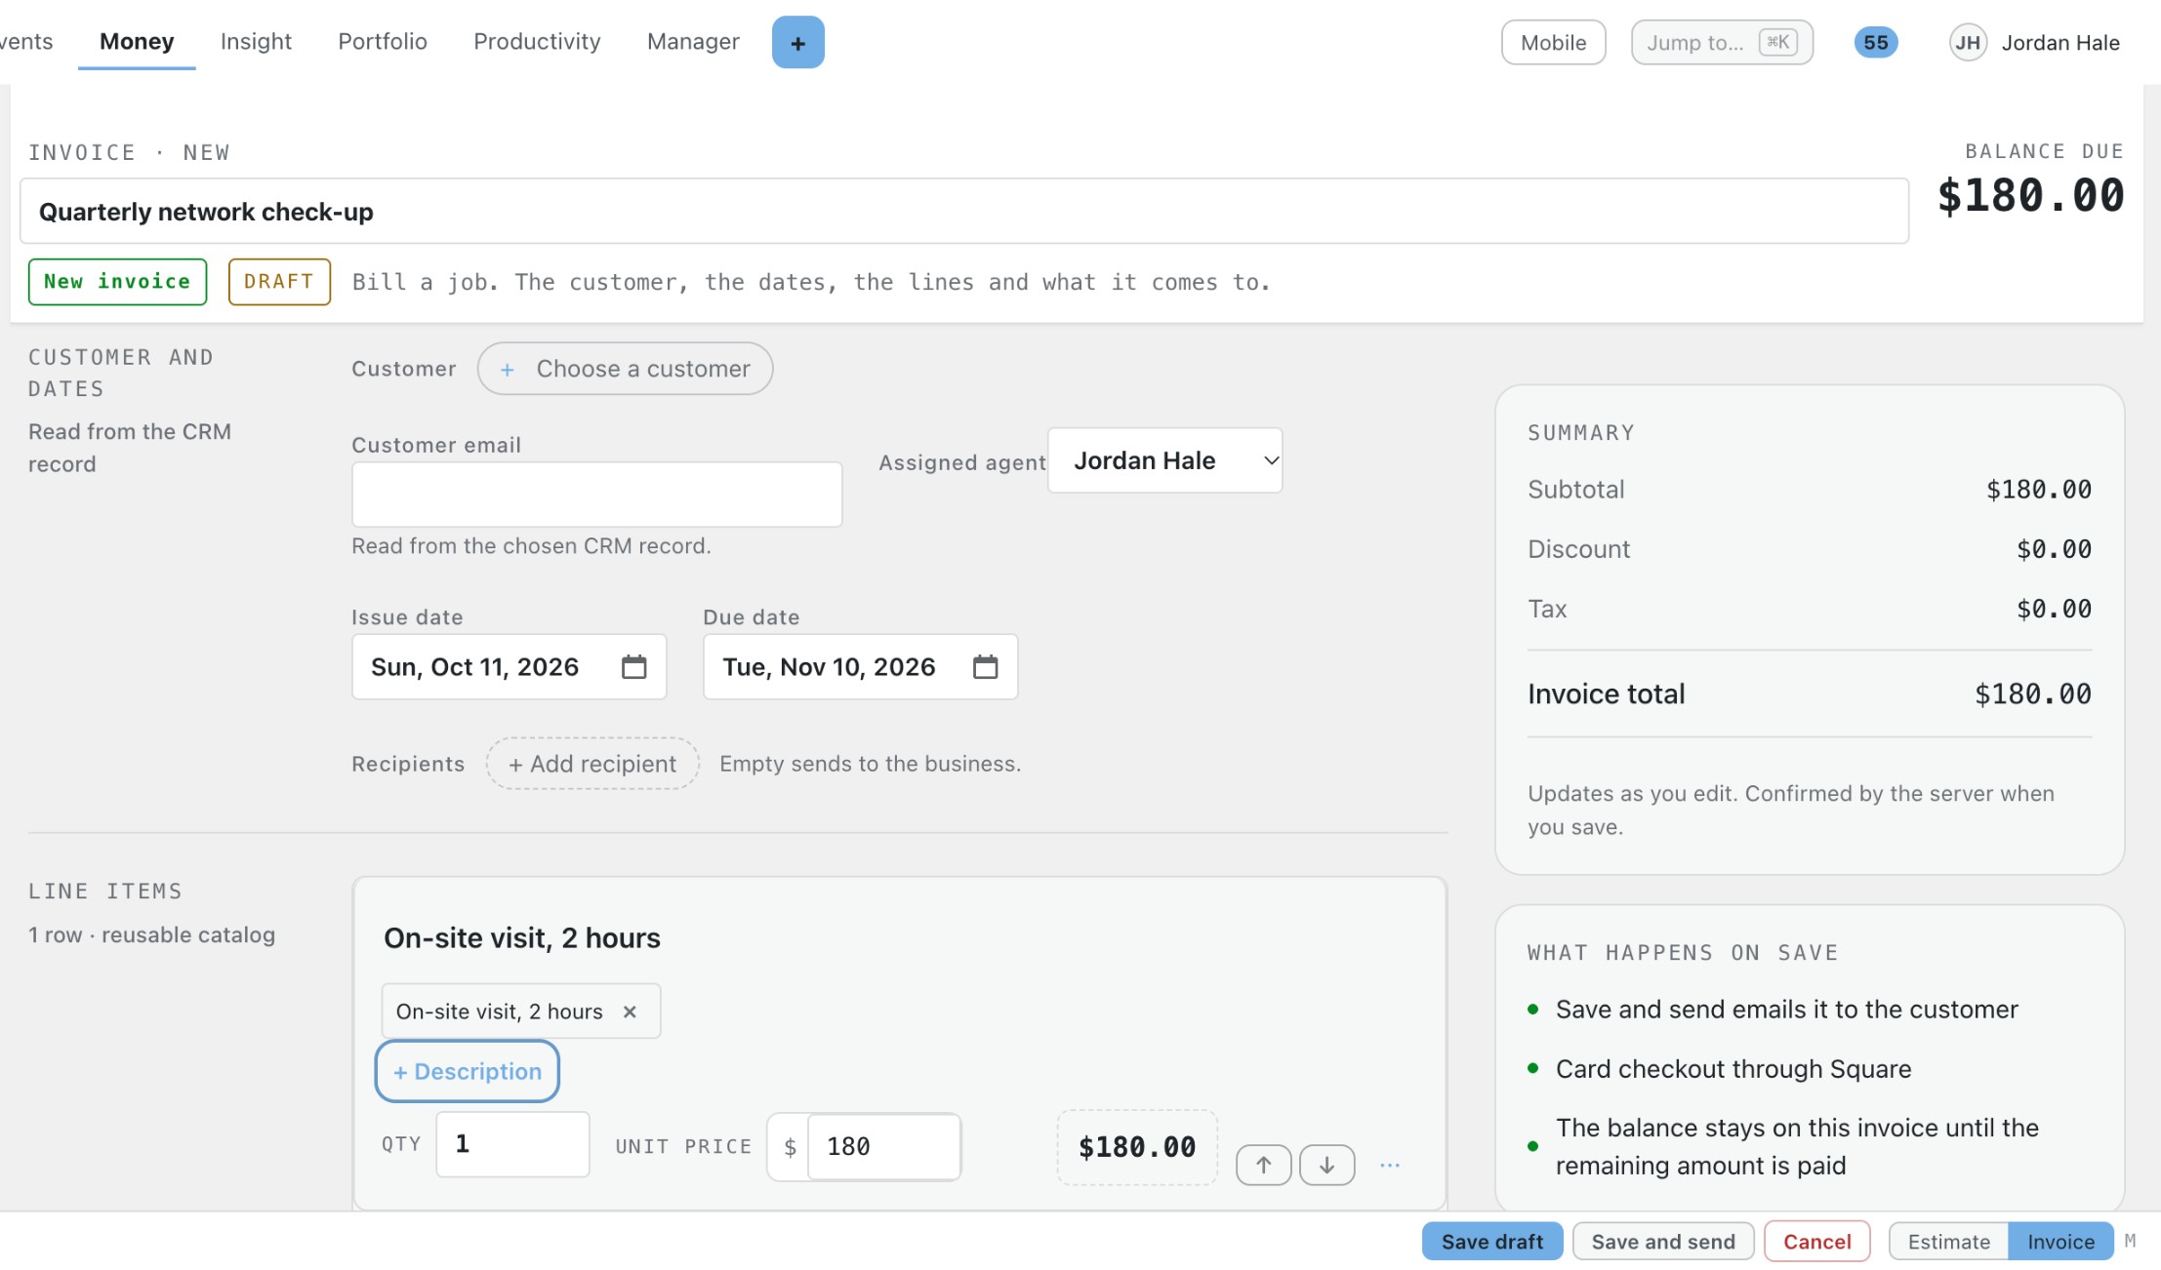
Task: Open the Insight tab
Action: pyautogui.click(x=256, y=42)
